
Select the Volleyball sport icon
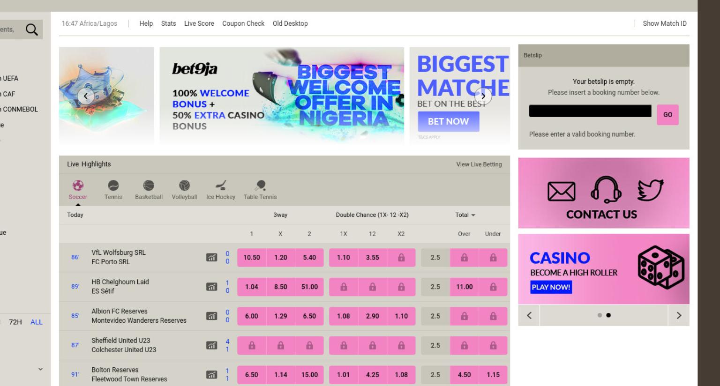click(x=184, y=186)
